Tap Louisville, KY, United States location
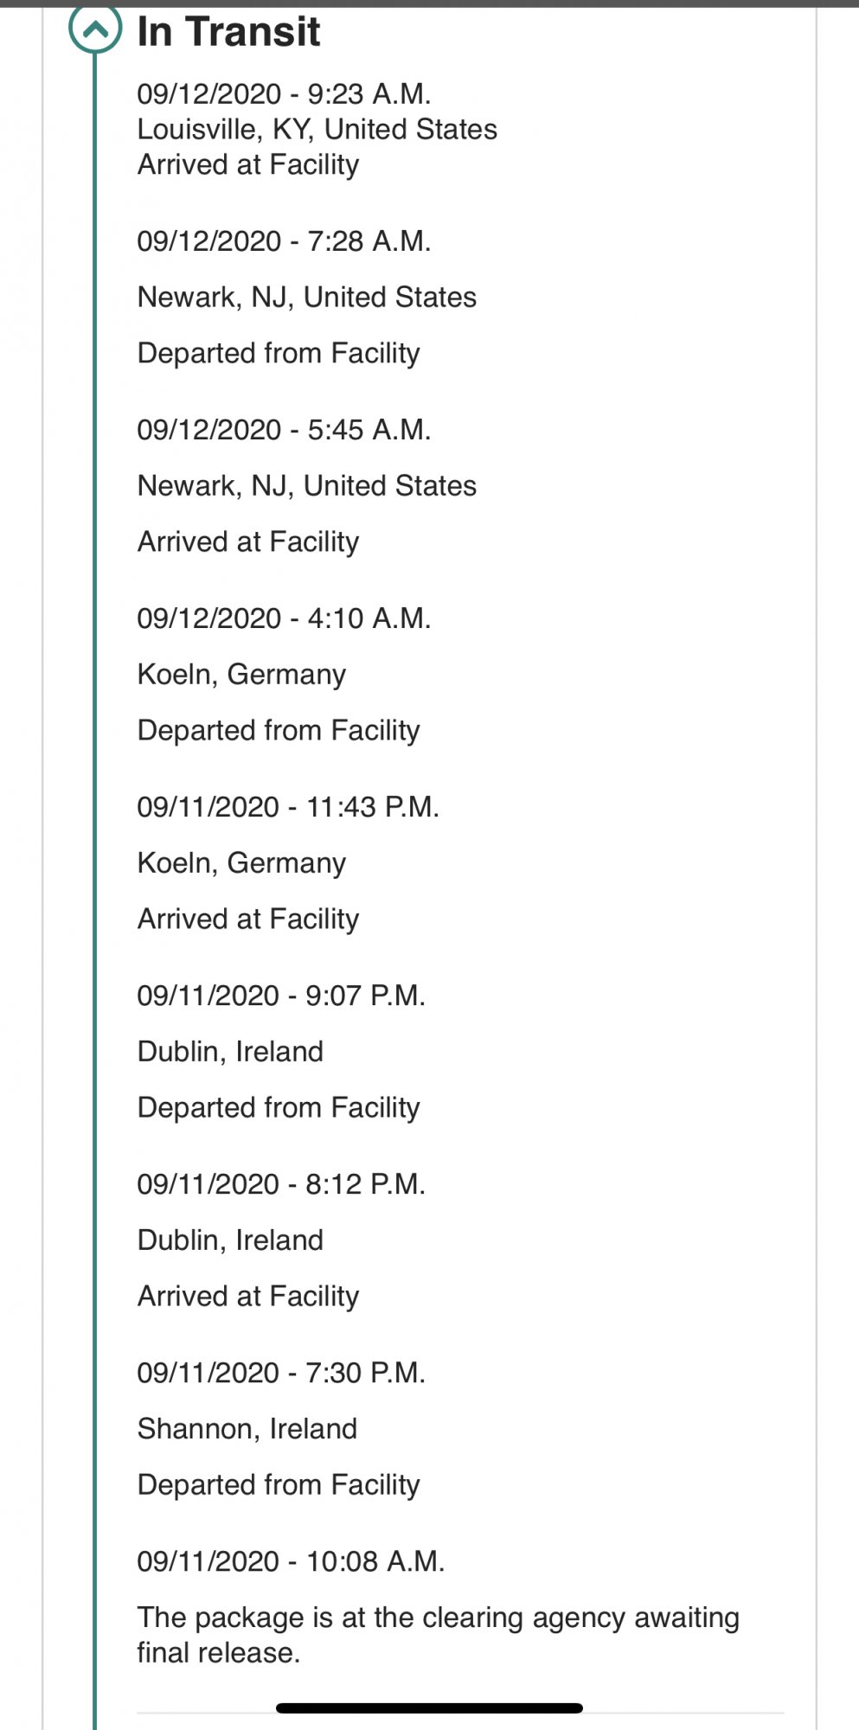This screenshot has height=1730, width=859. tap(317, 129)
